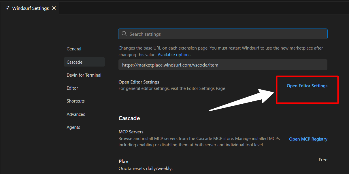Open the Cascade settings section
349x174 pixels.
[84, 62]
